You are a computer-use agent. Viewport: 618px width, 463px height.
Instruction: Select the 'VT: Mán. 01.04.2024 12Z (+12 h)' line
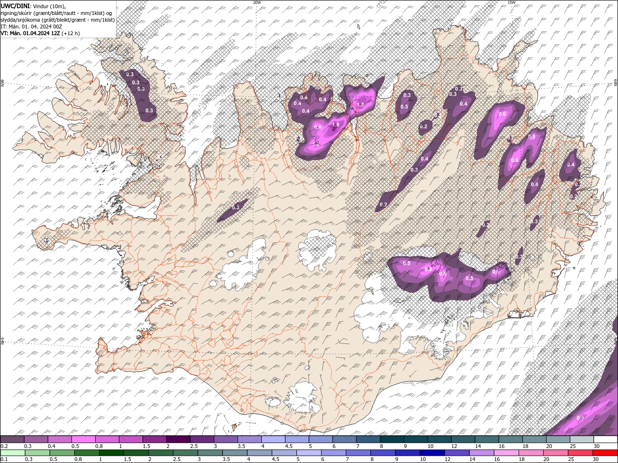point(40,33)
